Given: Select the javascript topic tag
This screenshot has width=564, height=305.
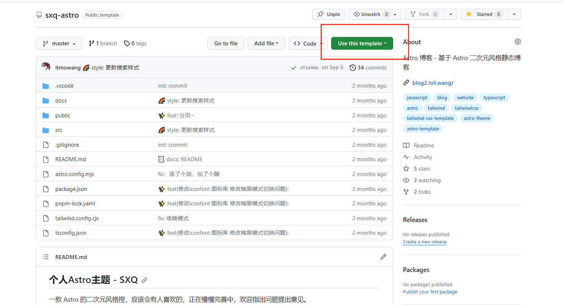Looking at the screenshot, I should 417,97.
